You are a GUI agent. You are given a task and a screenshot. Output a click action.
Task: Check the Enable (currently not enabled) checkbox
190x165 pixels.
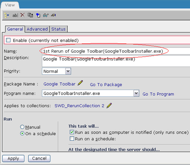coord(8,40)
